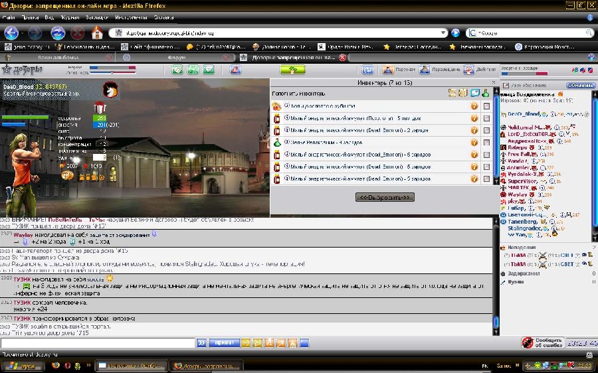Open help icon for the Зелье potion row
598x373 pixels.
coord(474,143)
